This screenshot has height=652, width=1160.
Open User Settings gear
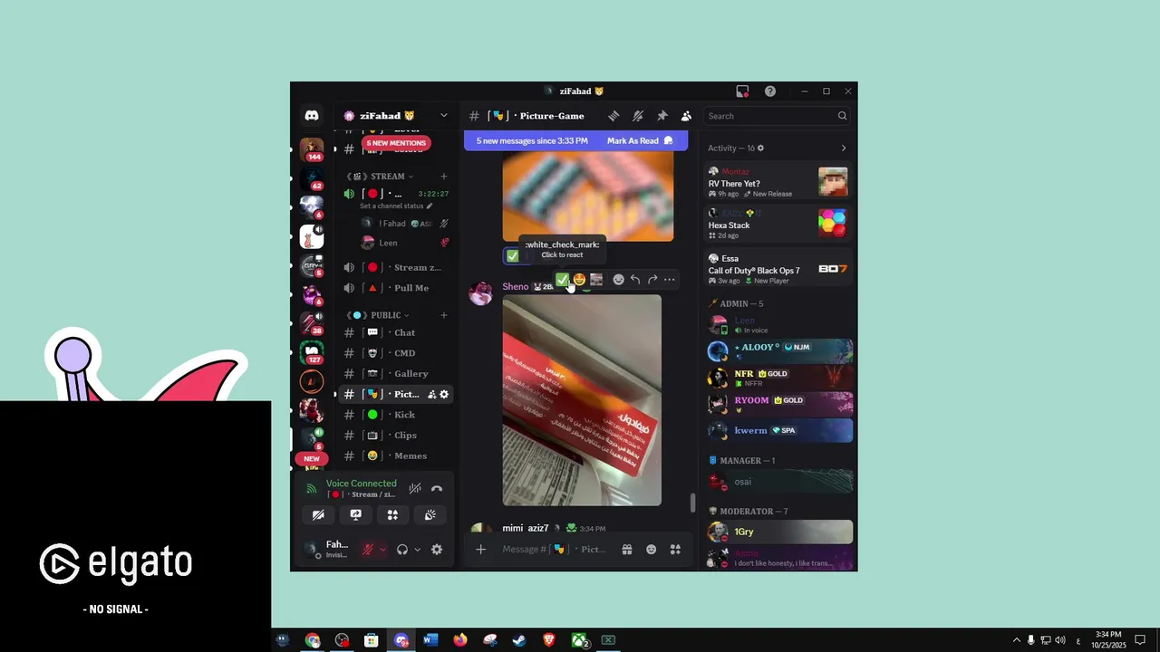[437, 550]
